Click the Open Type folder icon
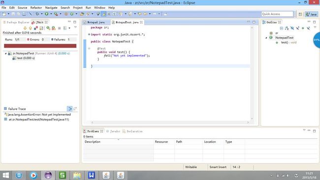 (82, 14)
